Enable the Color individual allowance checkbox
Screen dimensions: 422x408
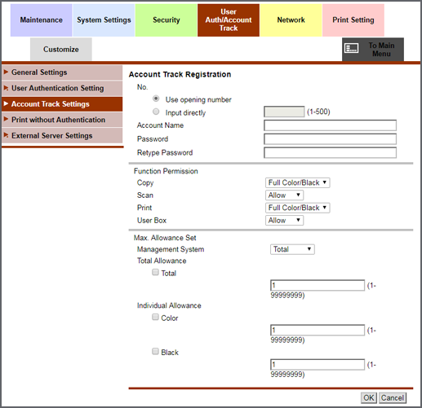coord(155,317)
